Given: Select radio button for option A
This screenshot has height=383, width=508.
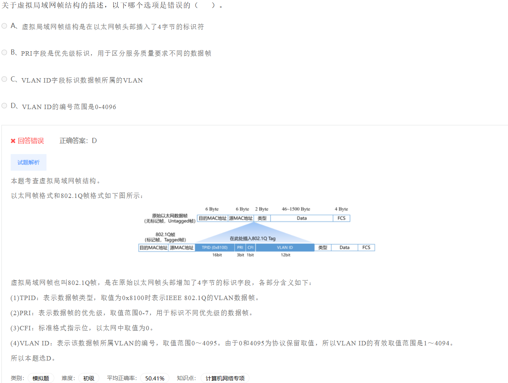Looking at the screenshot, I should [x=4, y=26].
